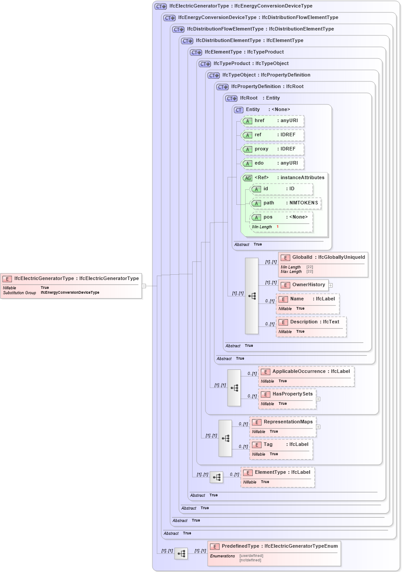Screen dimensions: 402x572
Task: Click the E icon for ApplicableOccurrence
Action: pos(265,372)
